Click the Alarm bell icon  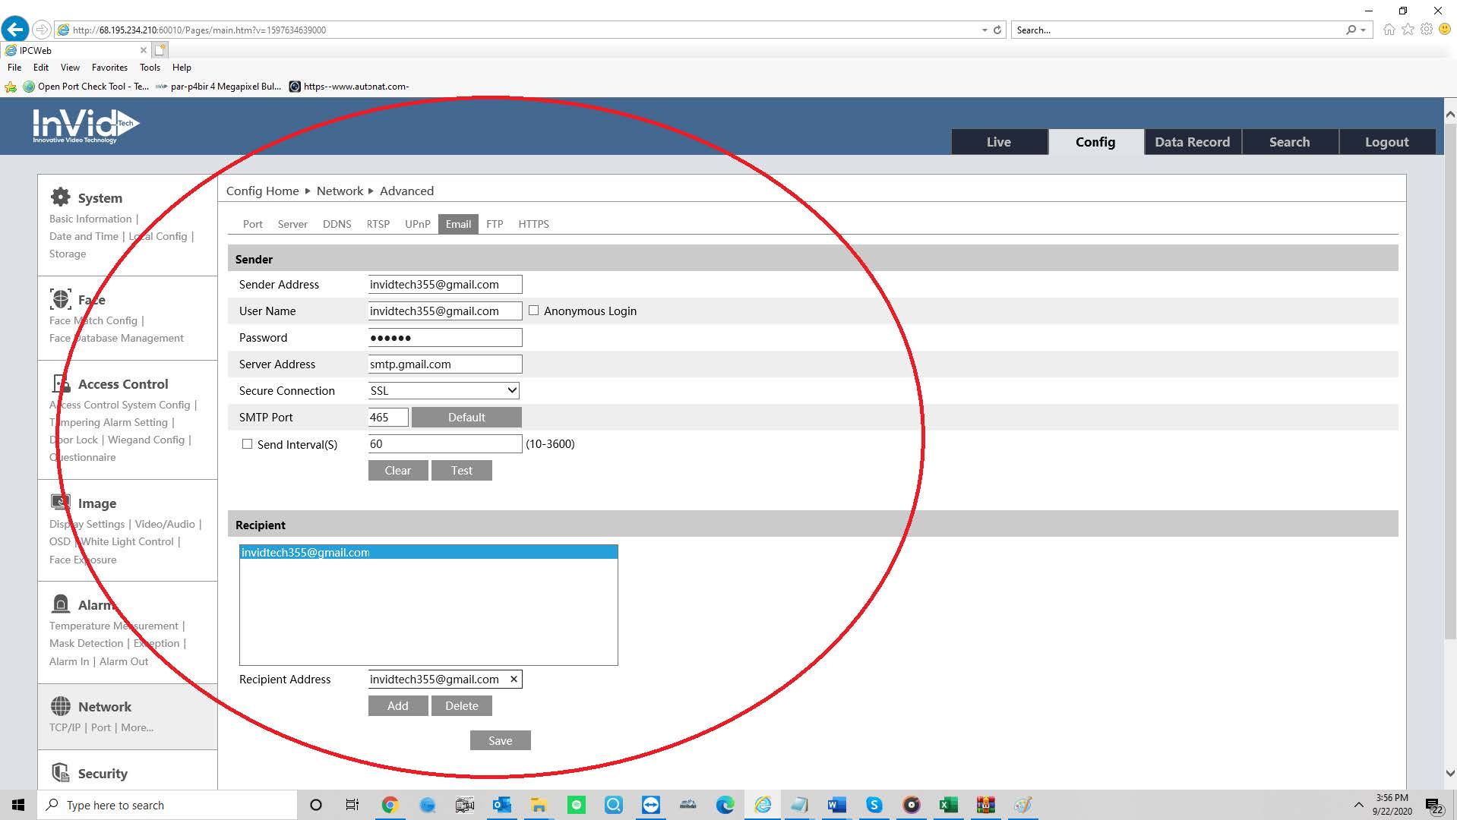pos(61,604)
